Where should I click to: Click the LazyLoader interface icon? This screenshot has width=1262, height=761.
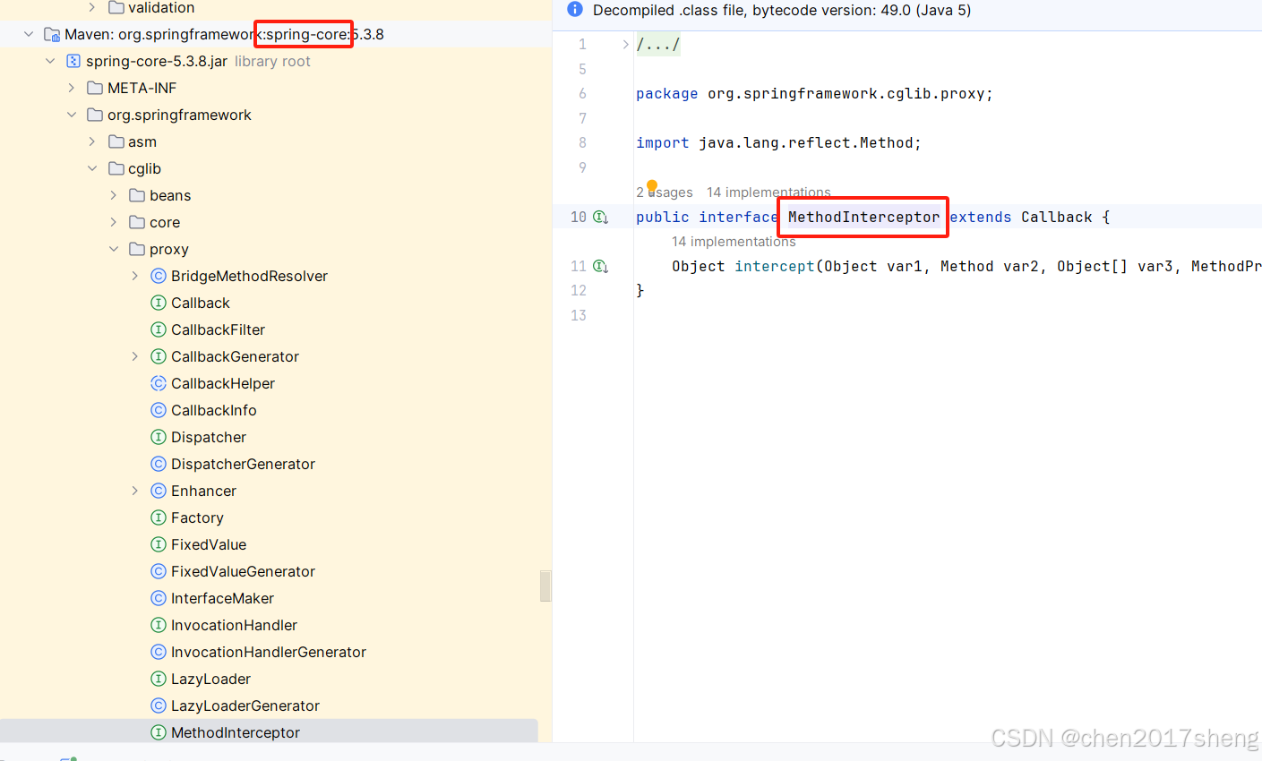click(x=159, y=679)
